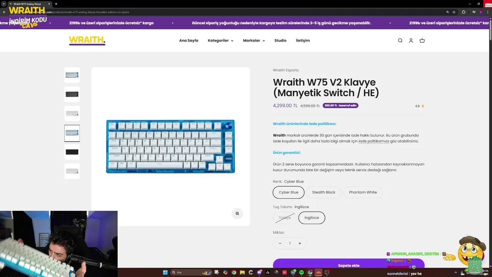
Task: Click the 4,299.00 TL sale price
Action: click(x=285, y=105)
